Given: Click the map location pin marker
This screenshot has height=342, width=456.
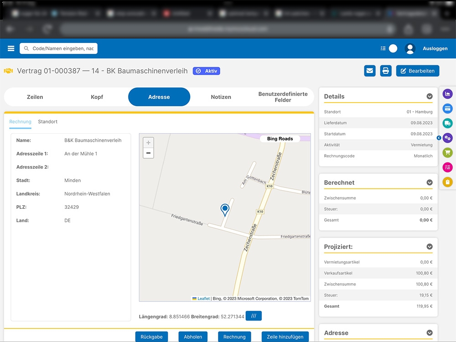Looking at the screenshot, I should pos(225,210).
